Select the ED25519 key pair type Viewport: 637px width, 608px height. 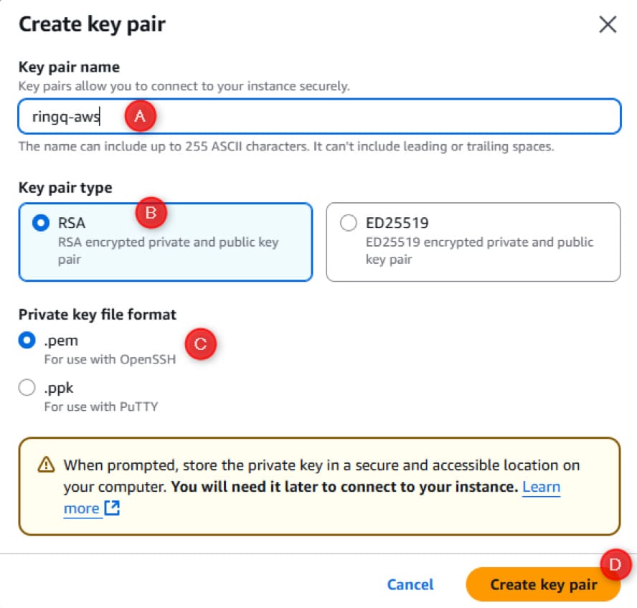[348, 223]
